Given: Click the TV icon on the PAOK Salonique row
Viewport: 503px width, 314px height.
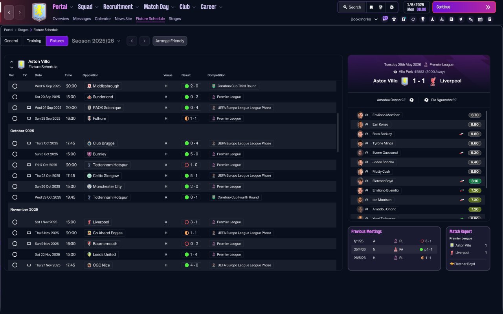Looking at the screenshot, I should pos(29,108).
